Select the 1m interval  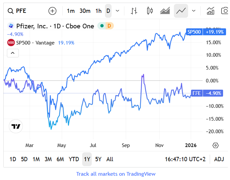coord(71,11)
